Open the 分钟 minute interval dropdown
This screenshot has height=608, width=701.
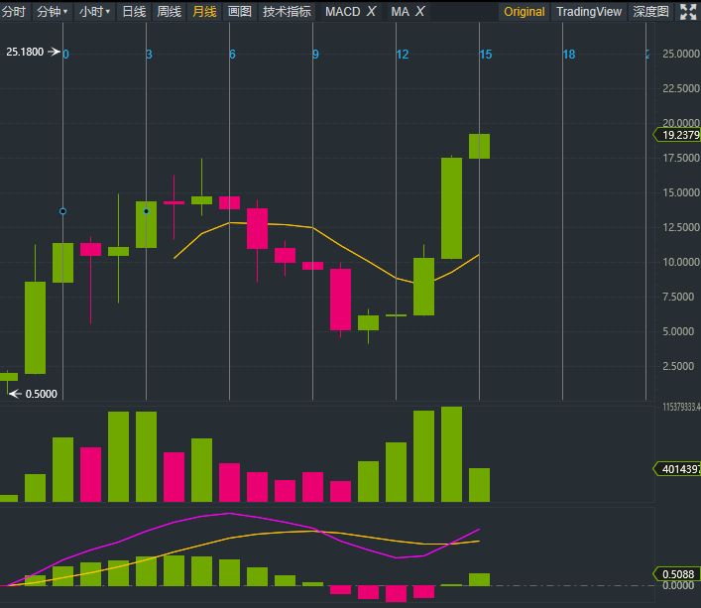(52, 12)
